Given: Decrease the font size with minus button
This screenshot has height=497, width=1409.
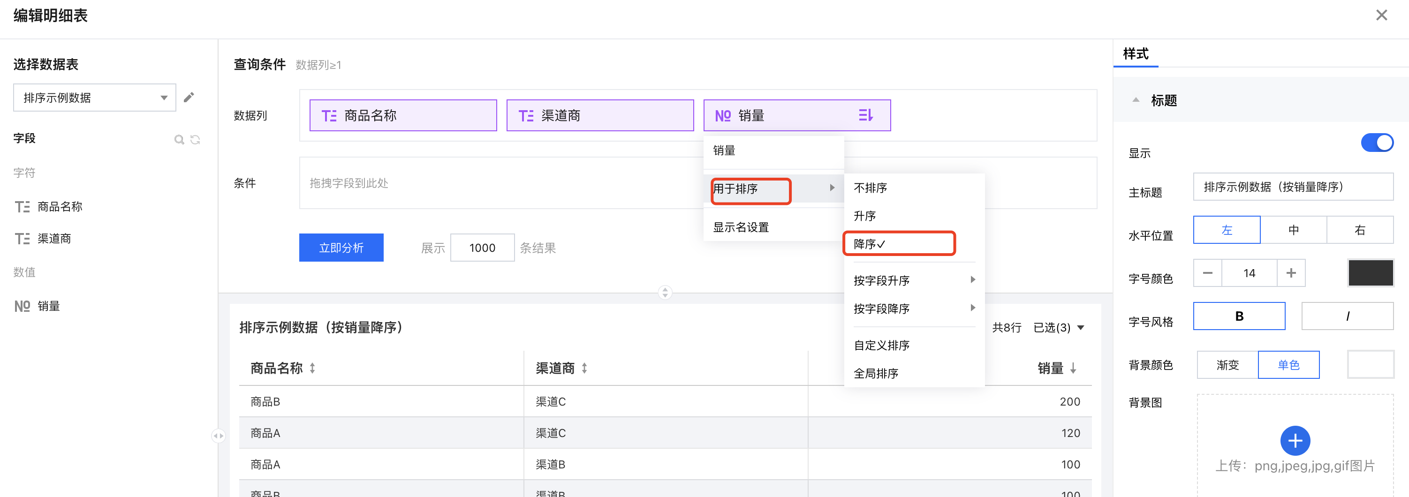Looking at the screenshot, I should [1208, 273].
